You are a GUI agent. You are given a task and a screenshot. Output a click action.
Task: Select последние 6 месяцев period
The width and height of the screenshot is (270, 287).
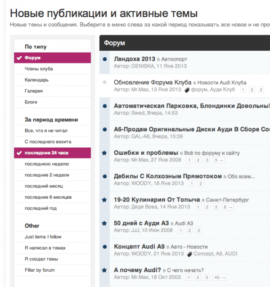point(52,197)
